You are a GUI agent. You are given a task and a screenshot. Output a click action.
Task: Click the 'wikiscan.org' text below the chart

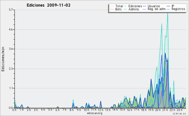pyautogui.click(x=94, y=113)
